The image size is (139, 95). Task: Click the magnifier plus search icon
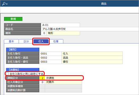pos(5,4)
